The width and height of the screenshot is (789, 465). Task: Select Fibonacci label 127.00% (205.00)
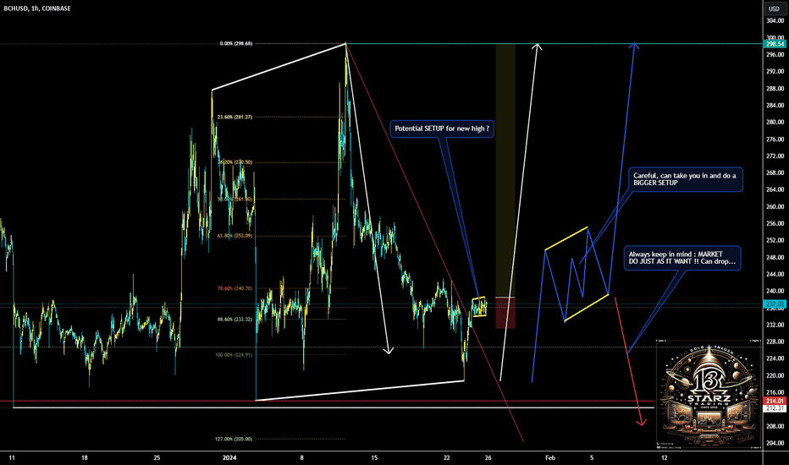point(234,439)
